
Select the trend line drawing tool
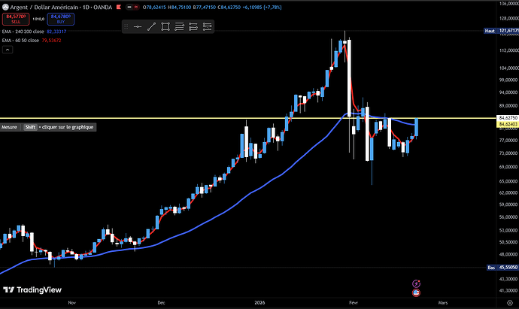click(x=152, y=27)
